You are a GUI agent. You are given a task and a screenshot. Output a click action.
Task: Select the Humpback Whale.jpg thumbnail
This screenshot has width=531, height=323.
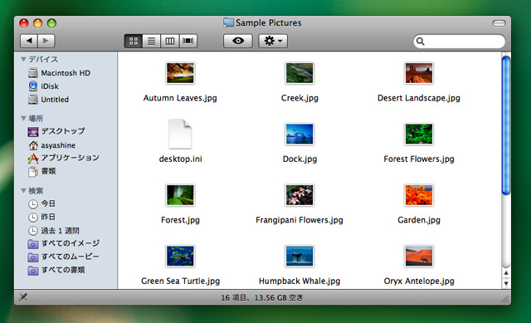300,256
